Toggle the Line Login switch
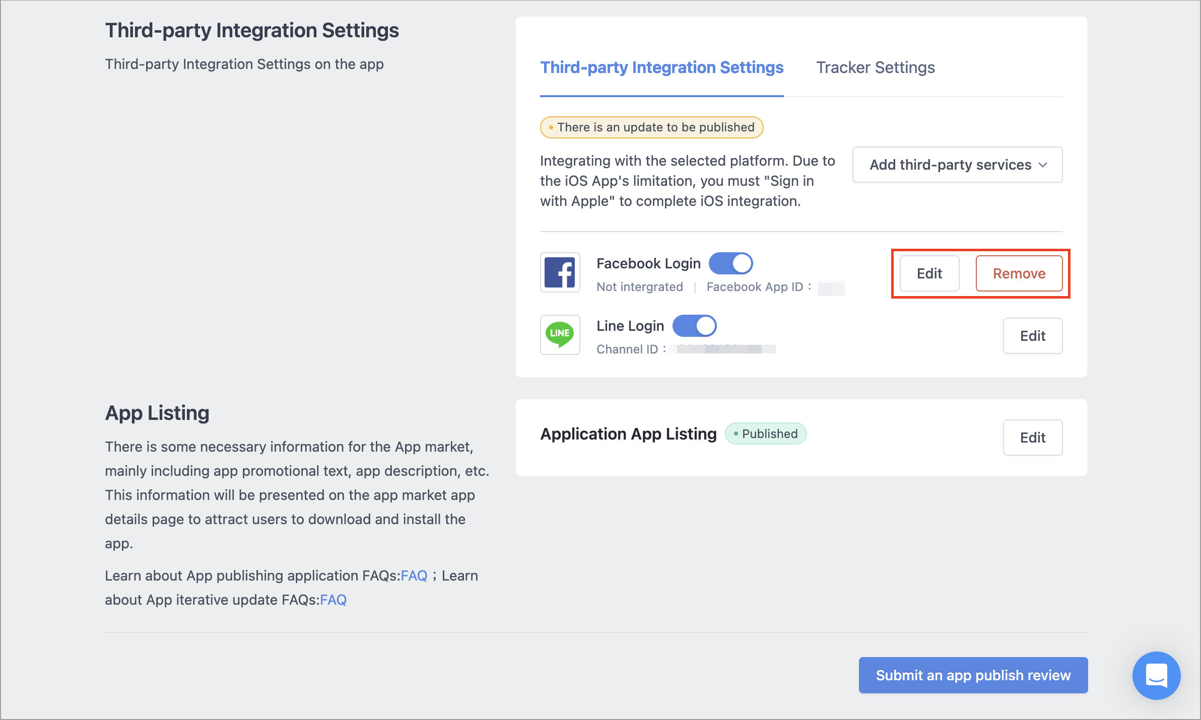The height and width of the screenshot is (720, 1201). click(x=694, y=326)
